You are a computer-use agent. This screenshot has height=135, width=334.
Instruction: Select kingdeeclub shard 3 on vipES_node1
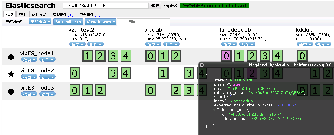click(265, 56)
